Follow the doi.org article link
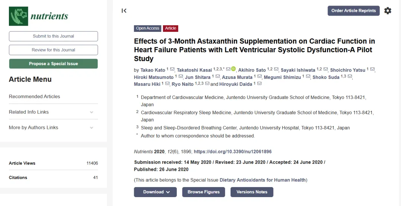Image resolution: width=401 pixels, height=206 pixels. click(233, 152)
